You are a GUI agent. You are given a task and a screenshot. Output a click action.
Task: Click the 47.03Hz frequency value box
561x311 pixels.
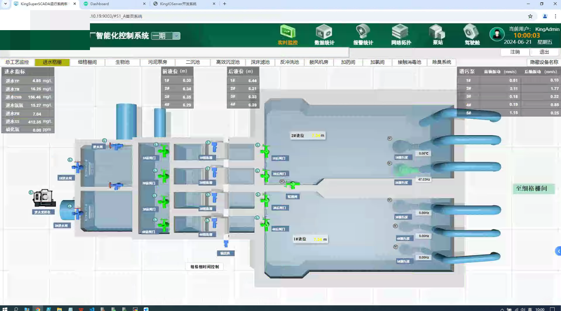(x=424, y=179)
